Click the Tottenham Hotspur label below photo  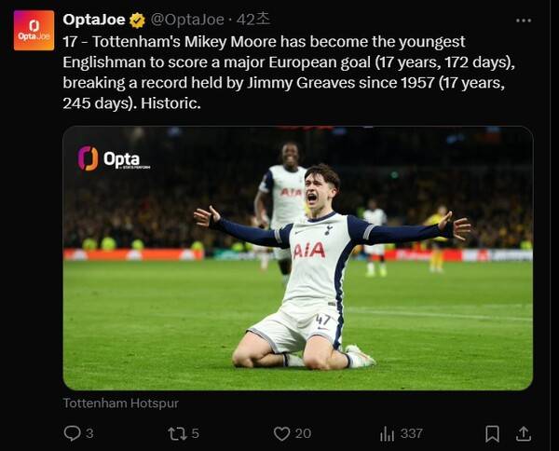pyautogui.click(x=120, y=403)
